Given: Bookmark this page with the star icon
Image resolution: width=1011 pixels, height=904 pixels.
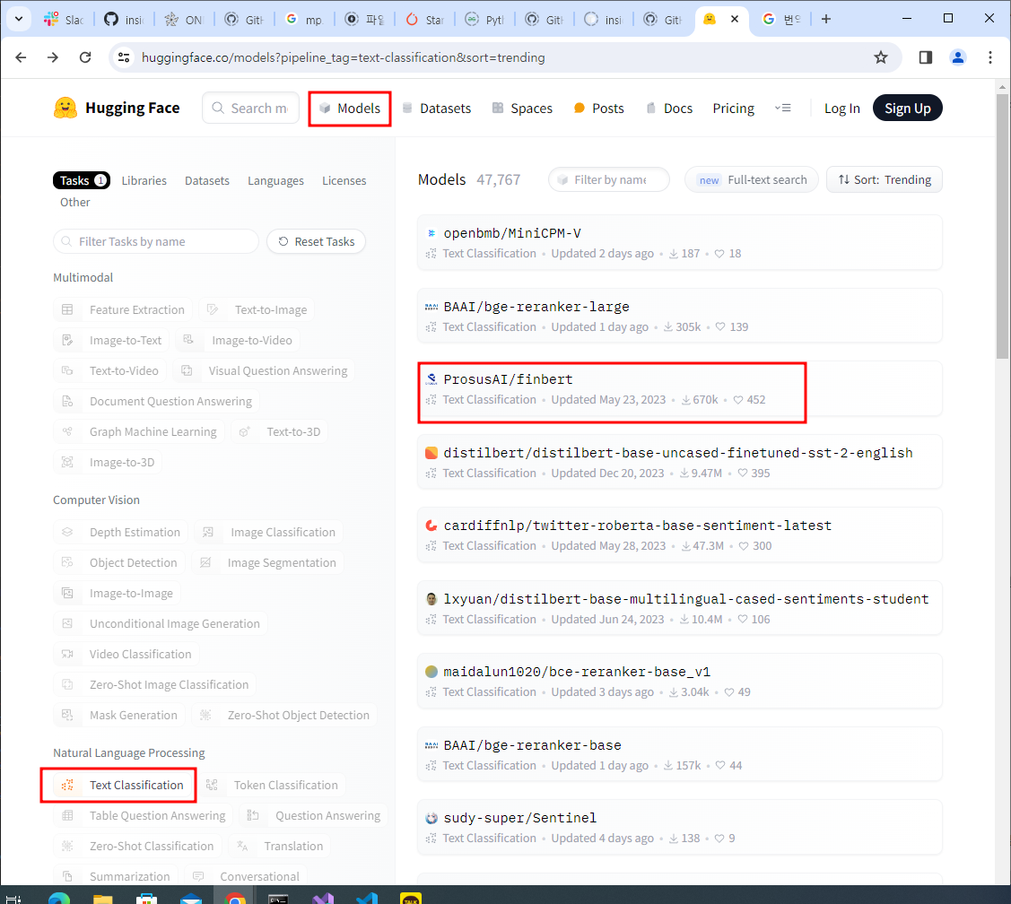Looking at the screenshot, I should [880, 57].
